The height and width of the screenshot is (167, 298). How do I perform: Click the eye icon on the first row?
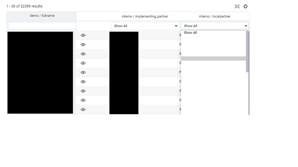pos(83,35)
